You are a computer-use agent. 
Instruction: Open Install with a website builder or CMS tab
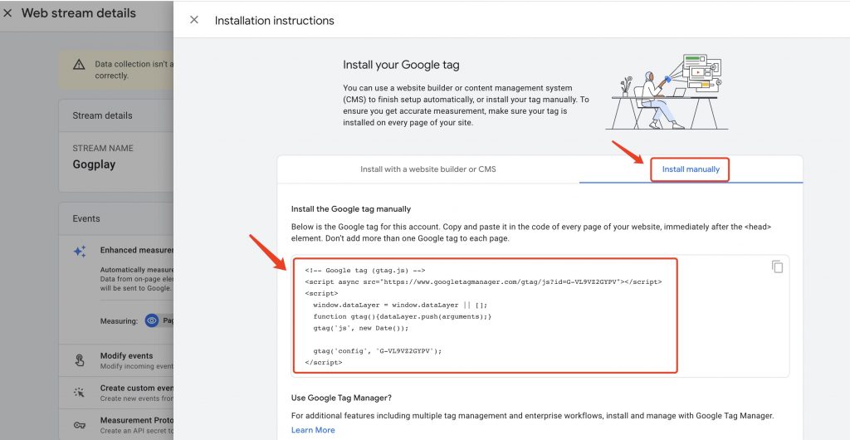[x=428, y=169]
